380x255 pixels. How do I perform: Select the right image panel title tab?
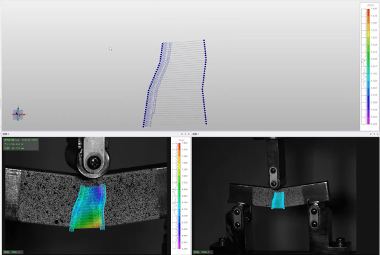pos(196,134)
